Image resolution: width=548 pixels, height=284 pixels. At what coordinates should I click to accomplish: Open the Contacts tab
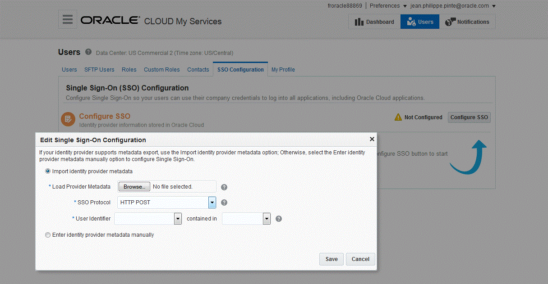point(198,69)
